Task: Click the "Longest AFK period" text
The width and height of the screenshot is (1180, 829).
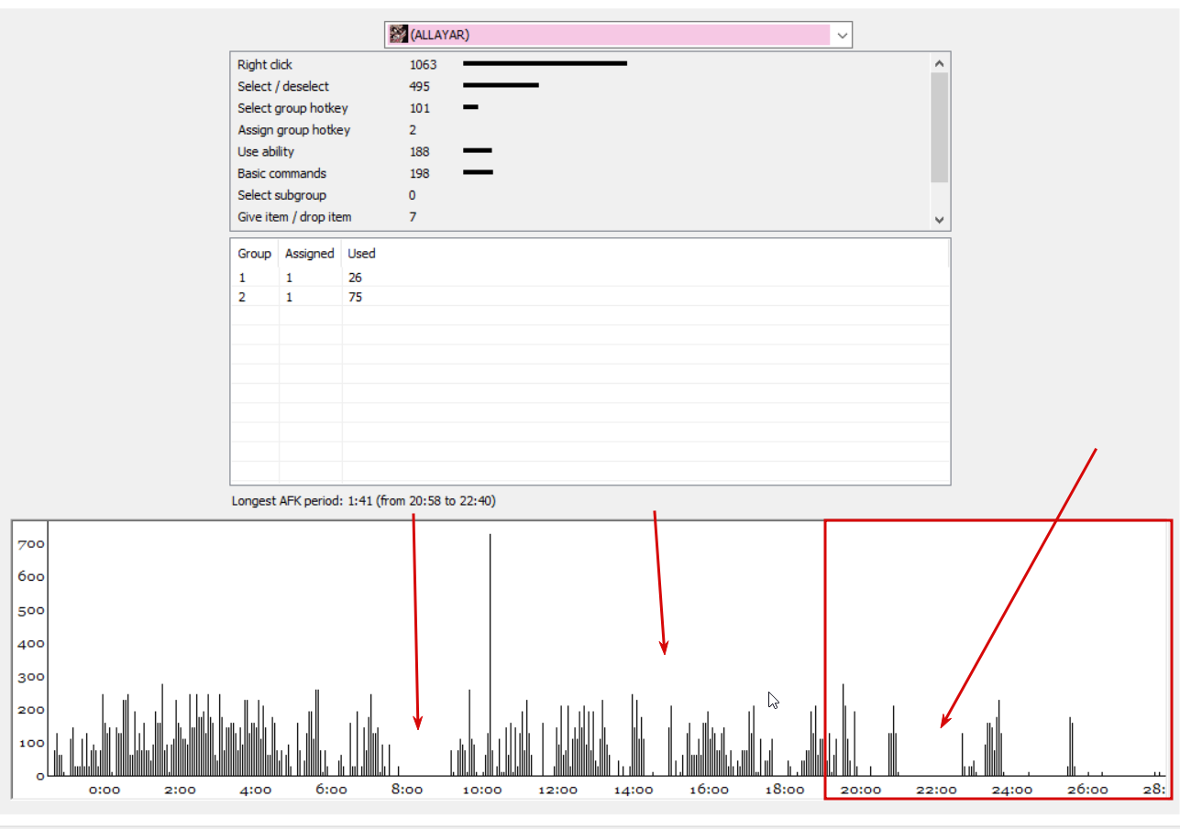Action: click(364, 501)
